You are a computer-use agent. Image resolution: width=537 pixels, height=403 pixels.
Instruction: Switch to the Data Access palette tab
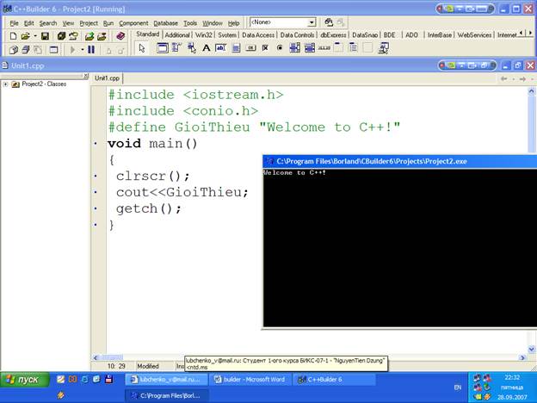tap(258, 35)
